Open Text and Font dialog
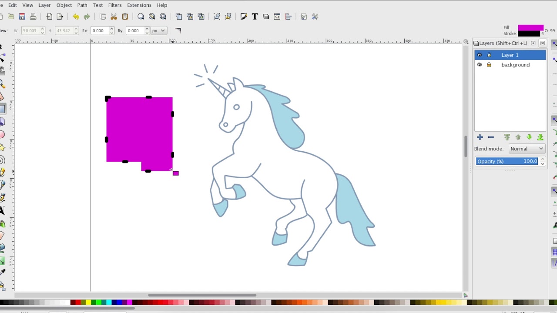 255,17
